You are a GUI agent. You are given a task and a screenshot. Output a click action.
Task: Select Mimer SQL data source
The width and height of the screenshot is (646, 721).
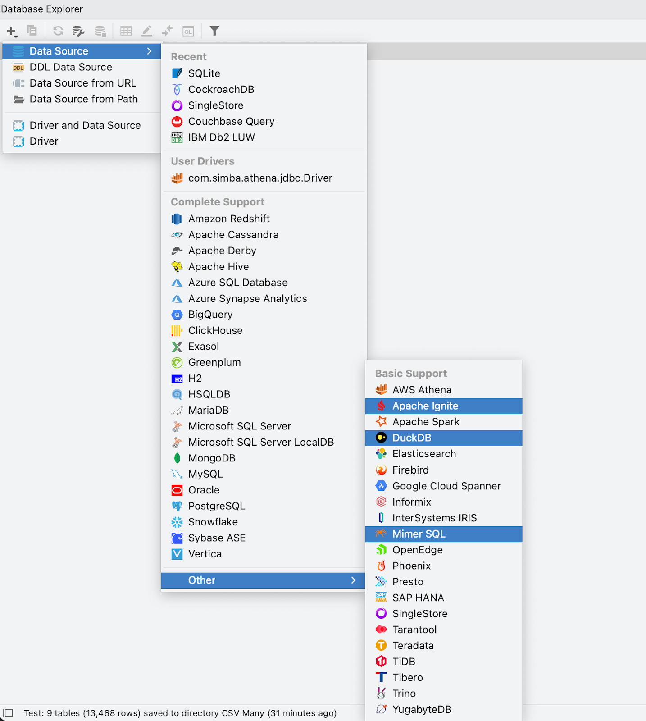444,534
